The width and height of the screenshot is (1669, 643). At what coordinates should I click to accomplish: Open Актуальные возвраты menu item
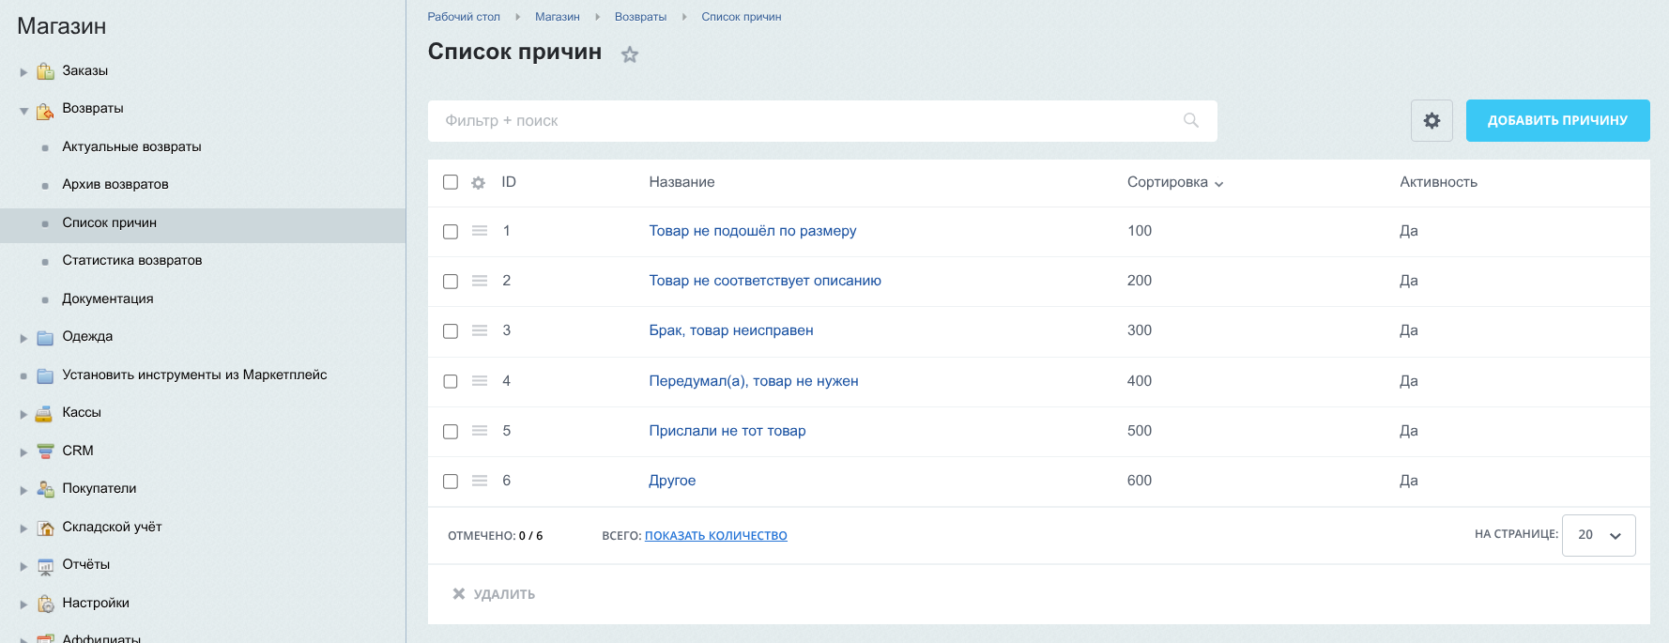coord(131,146)
